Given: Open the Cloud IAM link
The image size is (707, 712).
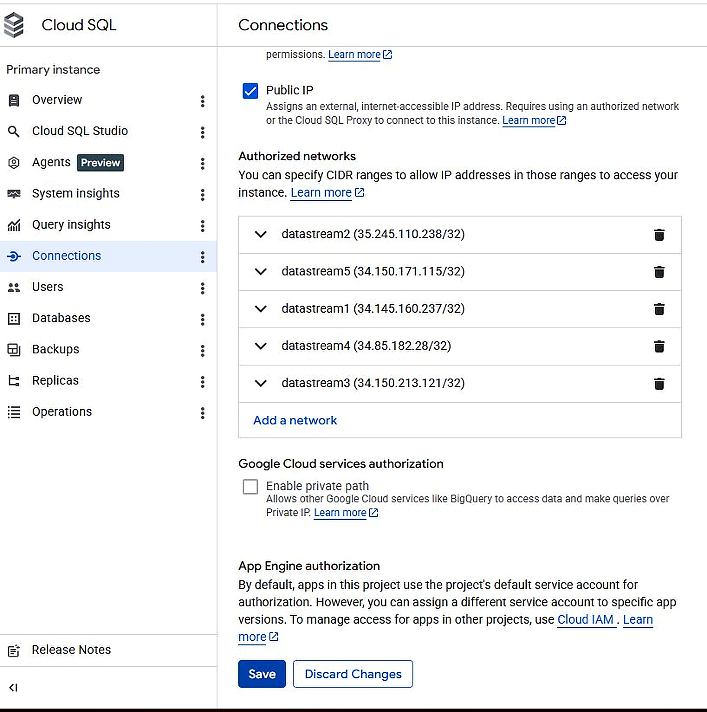Looking at the screenshot, I should point(585,620).
